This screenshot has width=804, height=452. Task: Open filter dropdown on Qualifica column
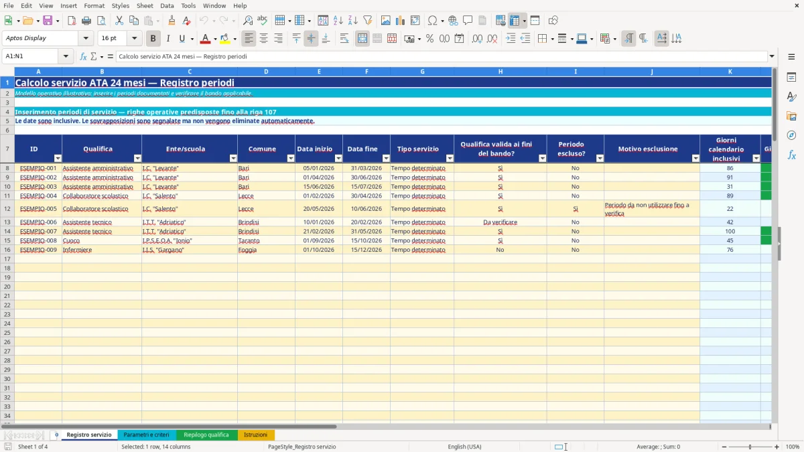click(137, 159)
